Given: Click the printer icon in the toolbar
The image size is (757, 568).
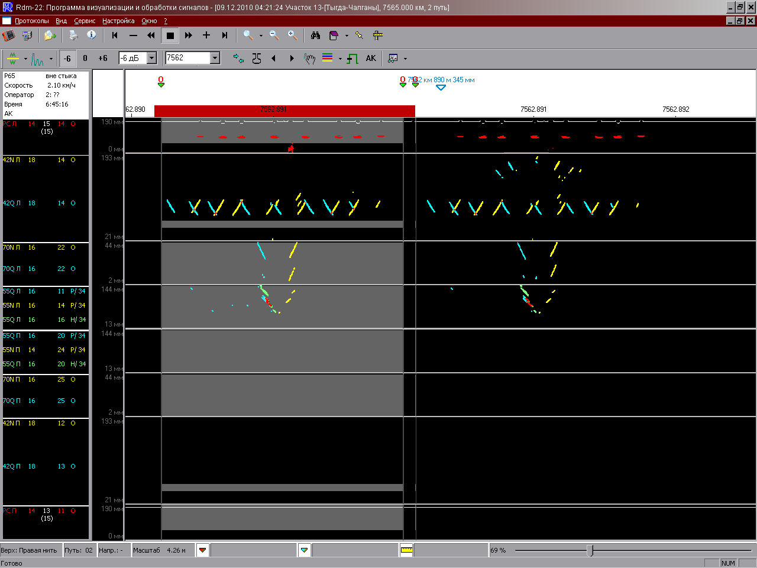Looking at the screenshot, I should [x=73, y=35].
